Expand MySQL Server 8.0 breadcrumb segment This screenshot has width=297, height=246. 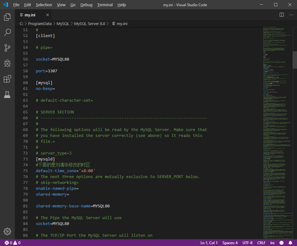pyautogui.click(x=90, y=24)
